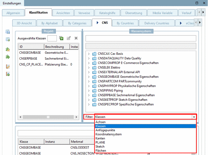The width and height of the screenshot is (208, 155).
Task: Click the delete X icon beside Ausgewählte Klassen
Action: point(76,38)
